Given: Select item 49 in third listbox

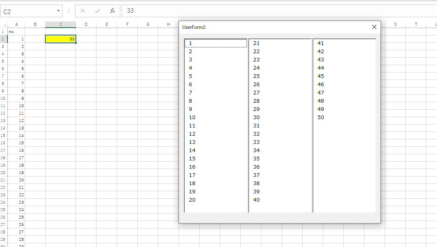Looking at the screenshot, I should (x=345, y=109).
